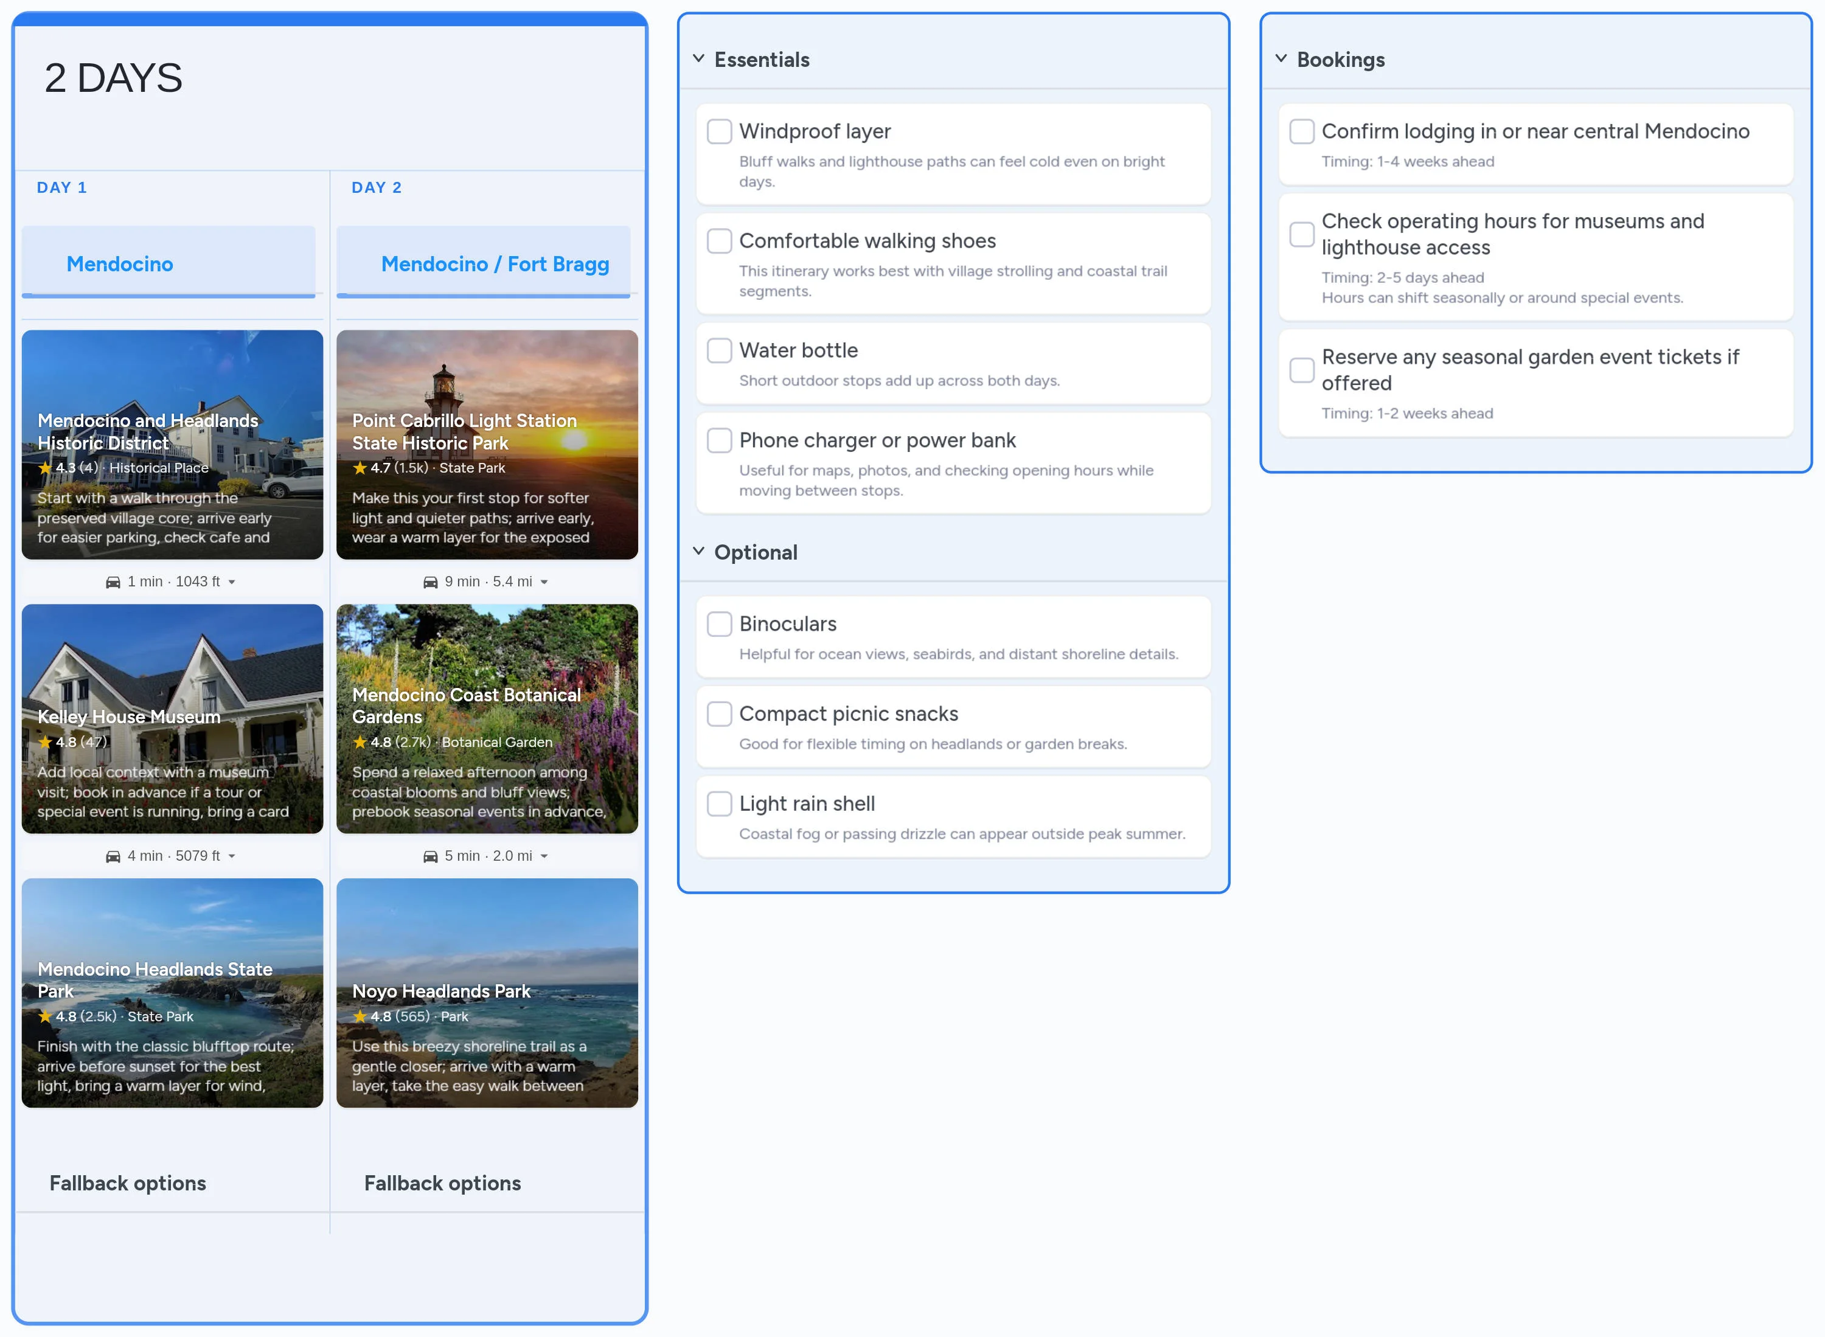Tick the Binoculars checkbox
This screenshot has width=1825, height=1337.
click(720, 624)
